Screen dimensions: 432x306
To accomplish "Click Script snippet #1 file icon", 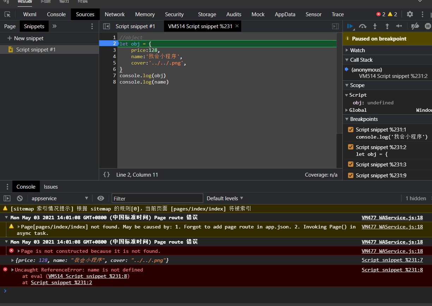I will click(x=11, y=50).
